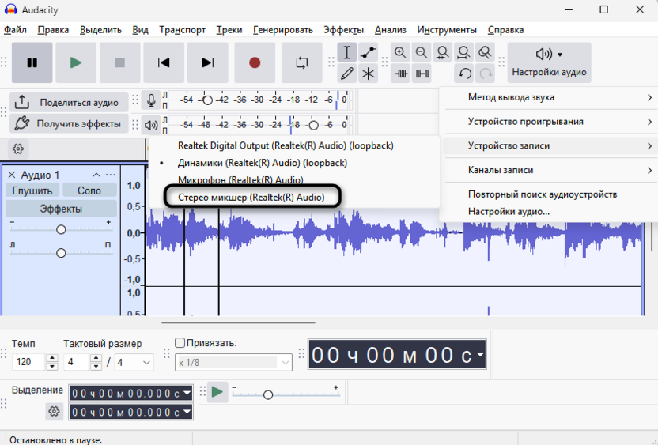The height and width of the screenshot is (445, 658).
Task: Collapse the Аудио 1 track chevron
Action: coord(96,175)
